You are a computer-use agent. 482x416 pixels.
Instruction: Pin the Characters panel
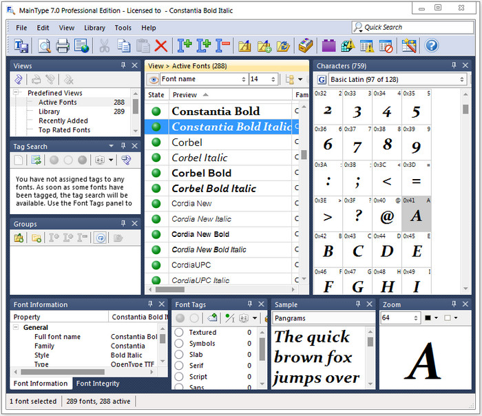coord(454,65)
